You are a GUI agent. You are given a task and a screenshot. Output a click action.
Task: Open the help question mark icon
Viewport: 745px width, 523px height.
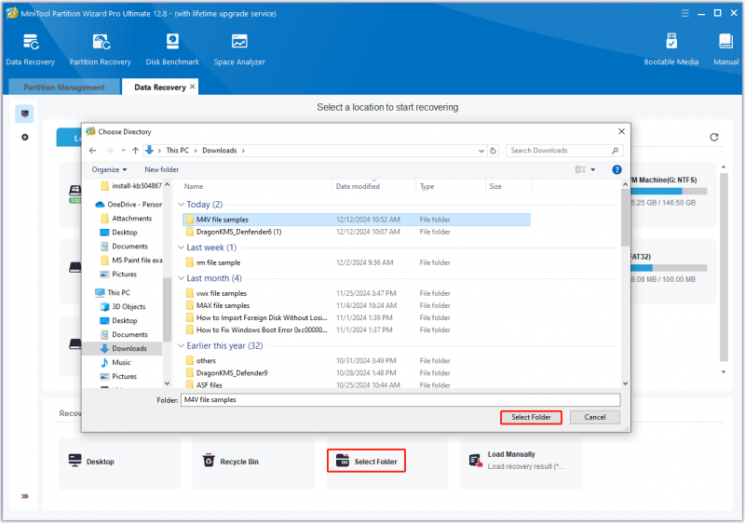(616, 169)
